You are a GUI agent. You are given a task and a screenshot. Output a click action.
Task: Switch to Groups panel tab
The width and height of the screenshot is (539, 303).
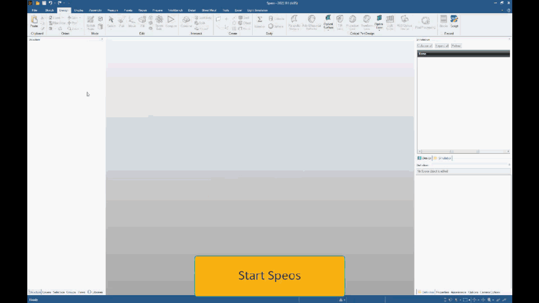[71, 292]
